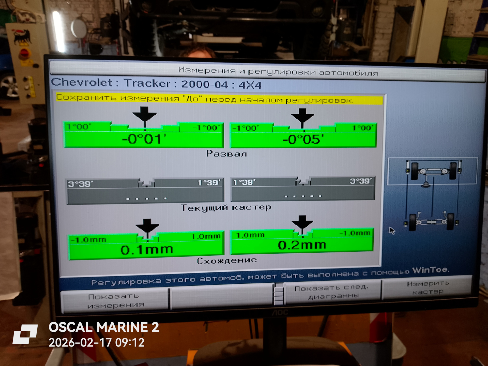Select rear axle in vehicle diagram
The width and height of the screenshot is (488, 366).
(x=431, y=222)
